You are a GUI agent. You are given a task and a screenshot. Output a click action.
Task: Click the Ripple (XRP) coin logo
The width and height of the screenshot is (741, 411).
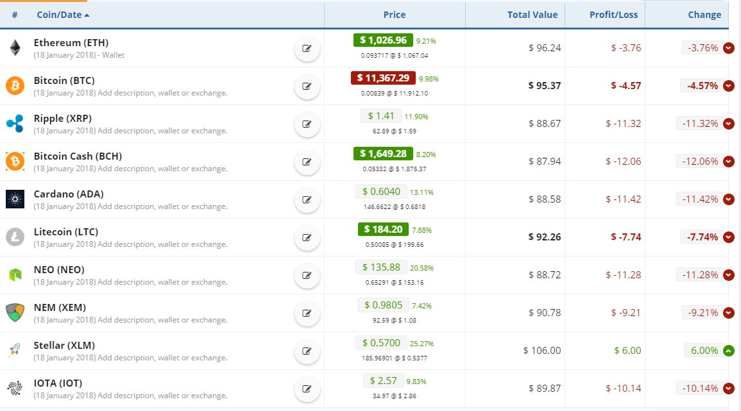click(14, 123)
